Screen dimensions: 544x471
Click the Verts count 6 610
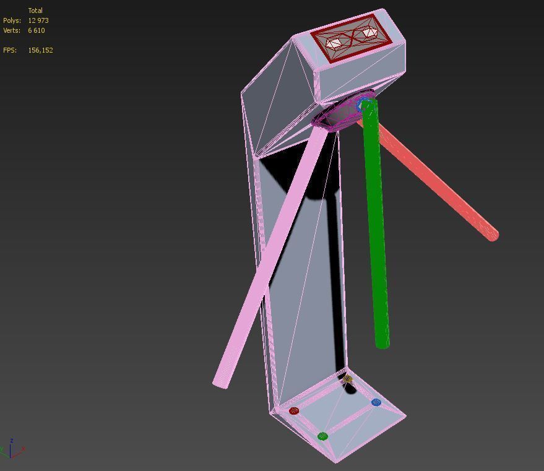point(37,30)
